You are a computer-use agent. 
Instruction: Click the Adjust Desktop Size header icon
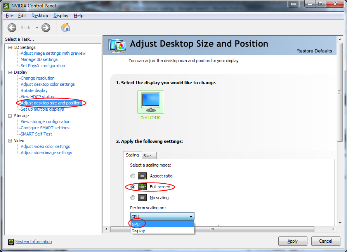117,45
